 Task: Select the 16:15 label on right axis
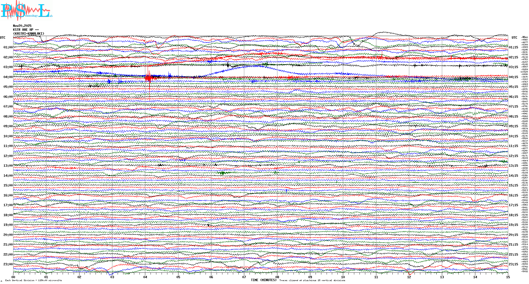click(513, 195)
